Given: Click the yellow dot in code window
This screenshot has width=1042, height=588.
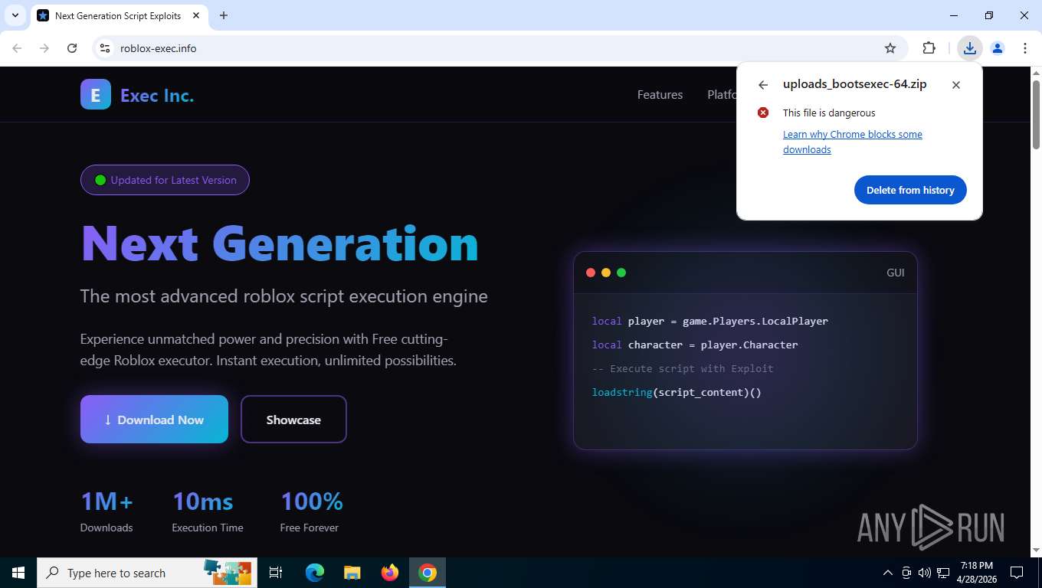Looking at the screenshot, I should pyautogui.click(x=606, y=273).
